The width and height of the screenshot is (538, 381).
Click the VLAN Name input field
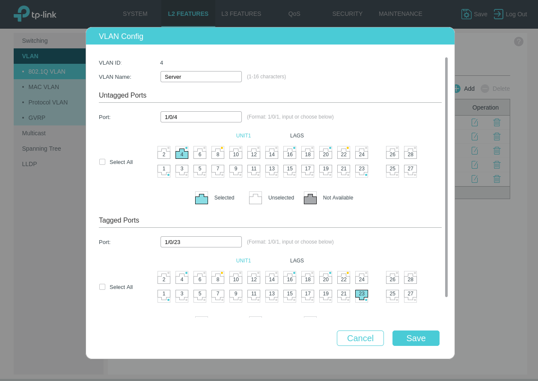pos(201,77)
